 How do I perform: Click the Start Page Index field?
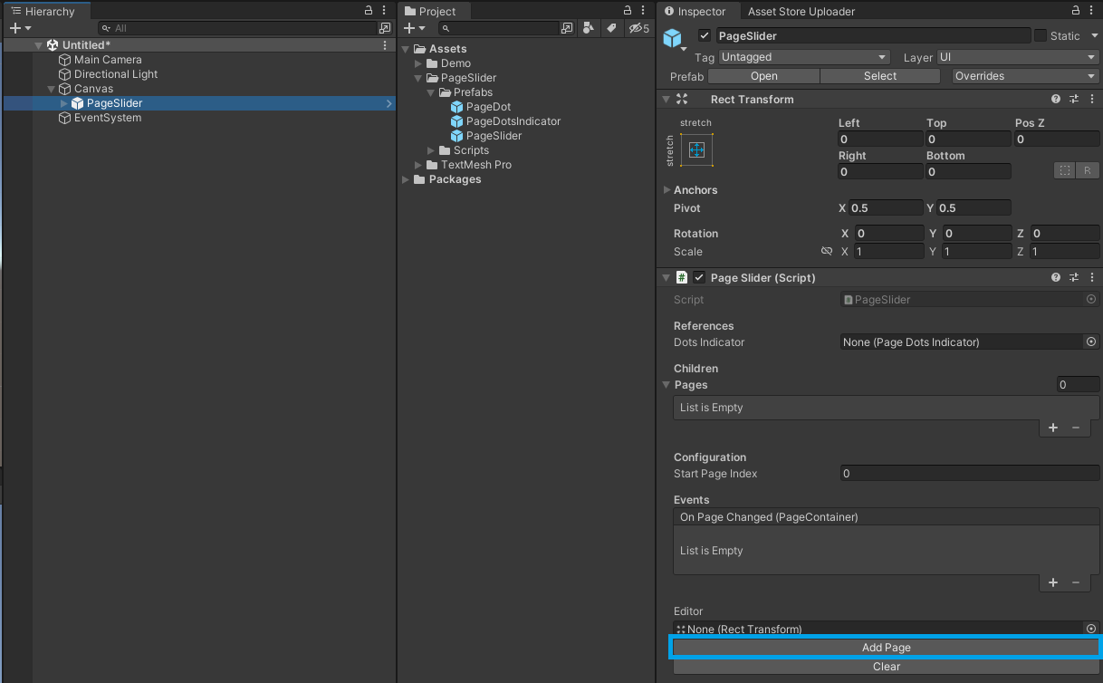(x=969, y=474)
